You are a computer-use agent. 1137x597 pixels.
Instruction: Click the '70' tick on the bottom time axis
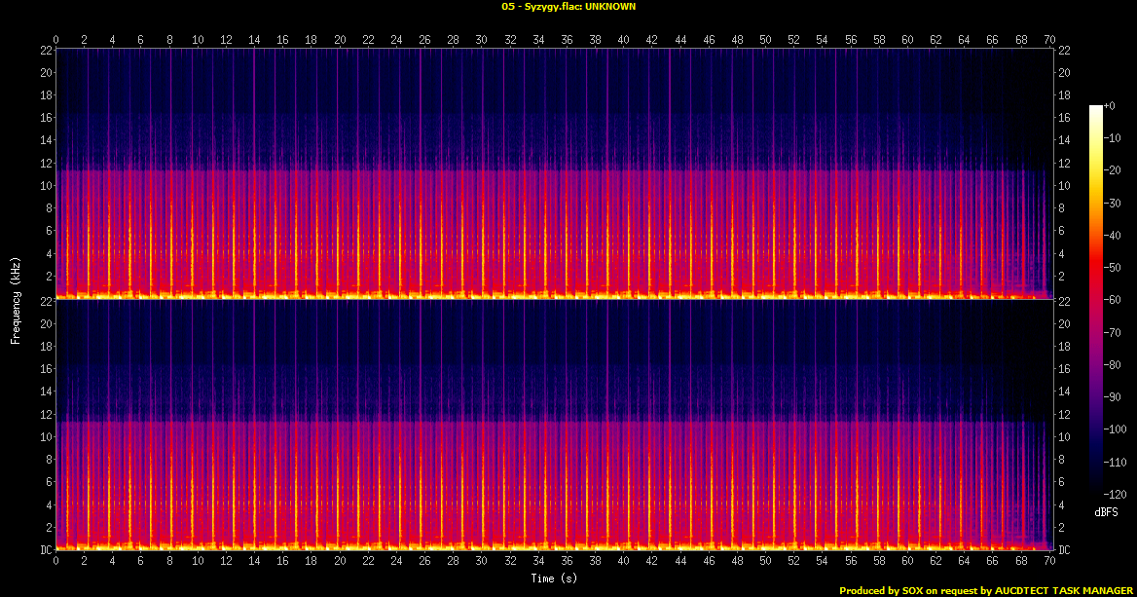click(1048, 562)
